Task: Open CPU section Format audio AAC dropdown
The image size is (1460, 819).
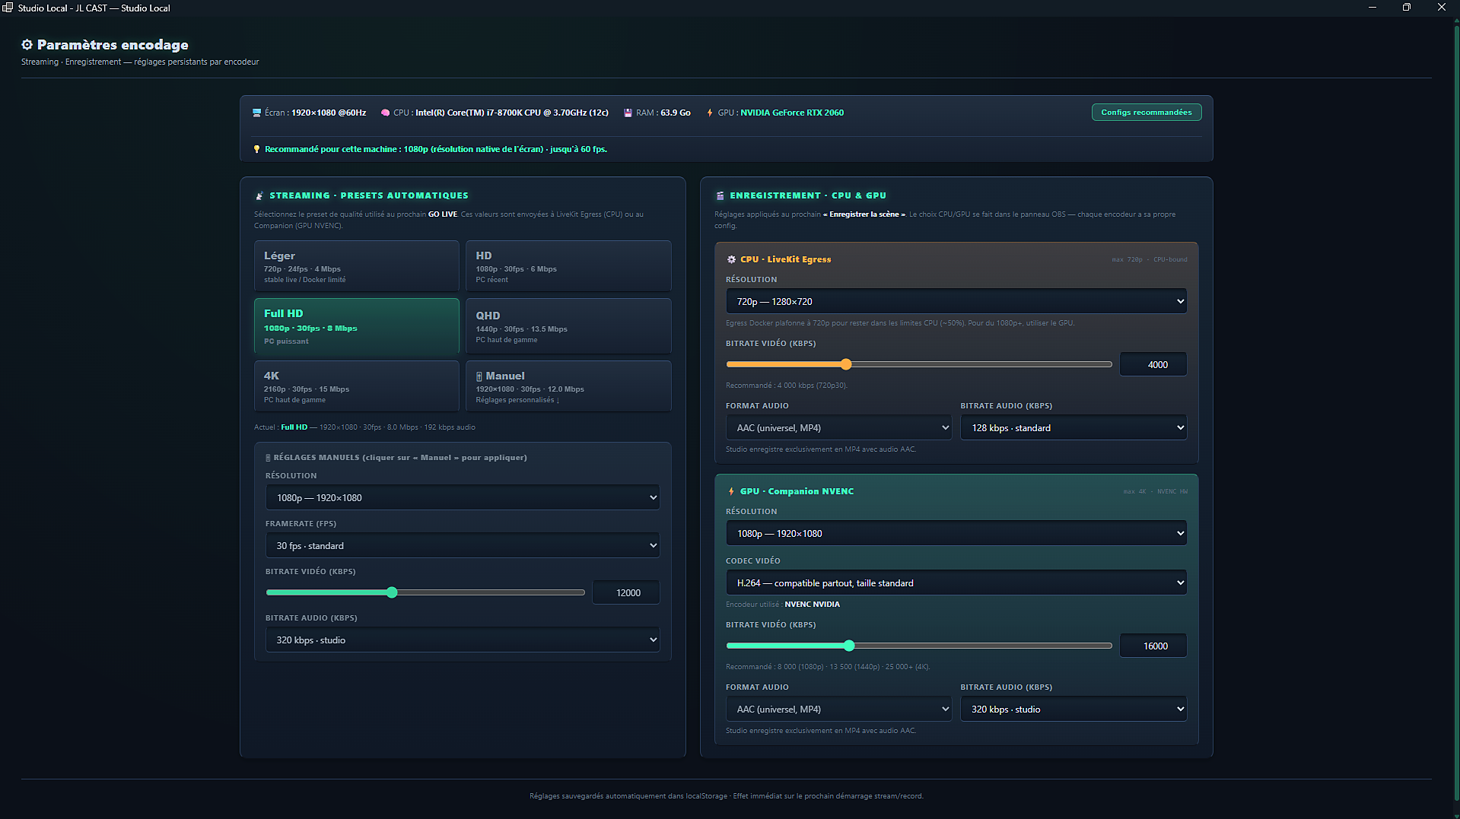Action: click(839, 427)
